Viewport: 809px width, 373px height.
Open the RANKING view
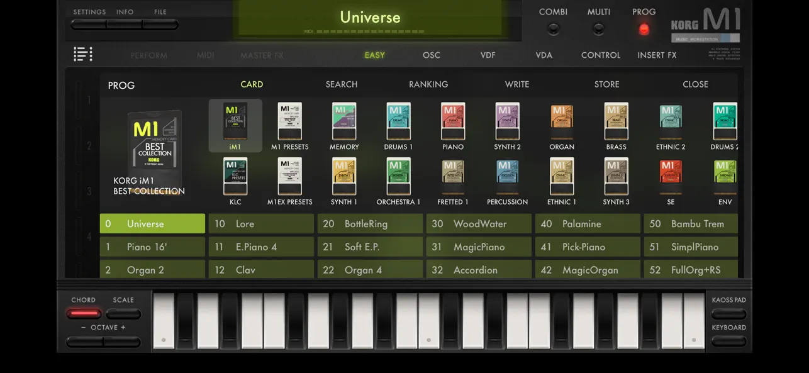tap(428, 84)
